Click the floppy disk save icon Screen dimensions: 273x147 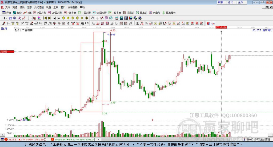coord(131,18)
